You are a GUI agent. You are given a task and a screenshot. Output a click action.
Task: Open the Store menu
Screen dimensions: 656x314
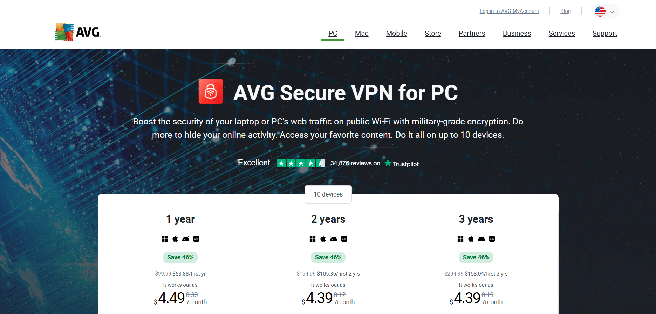(432, 34)
